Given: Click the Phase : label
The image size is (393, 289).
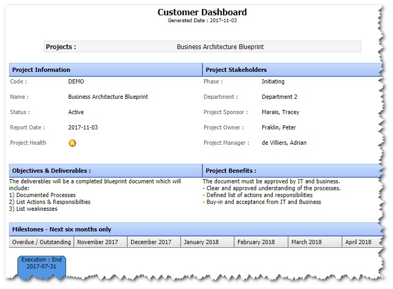Looking at the screenshot, I should 213,82.
